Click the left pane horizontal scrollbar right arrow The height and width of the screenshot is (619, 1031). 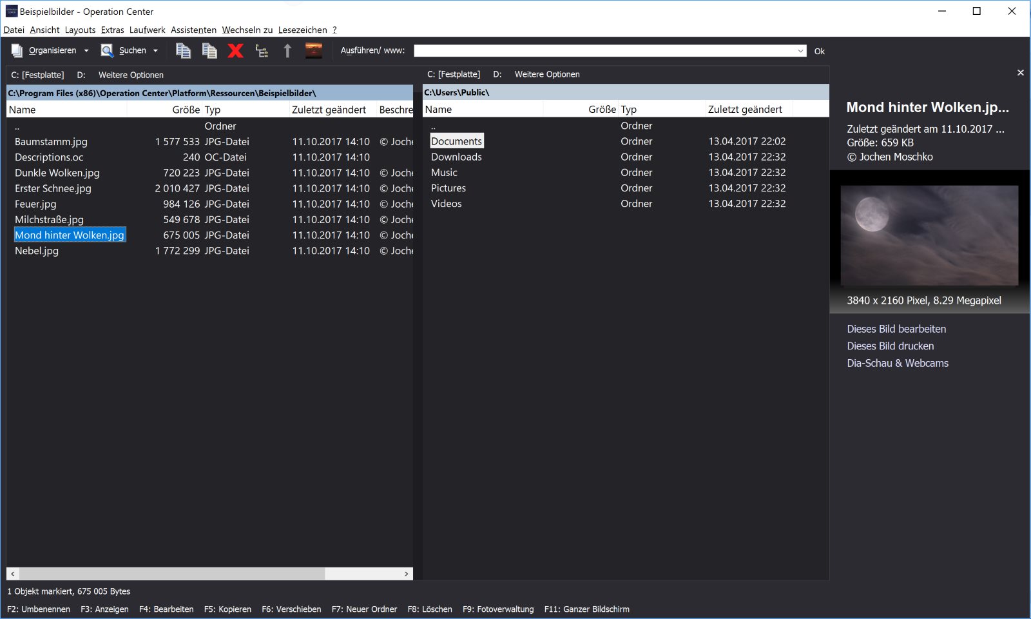click(406, 573)
